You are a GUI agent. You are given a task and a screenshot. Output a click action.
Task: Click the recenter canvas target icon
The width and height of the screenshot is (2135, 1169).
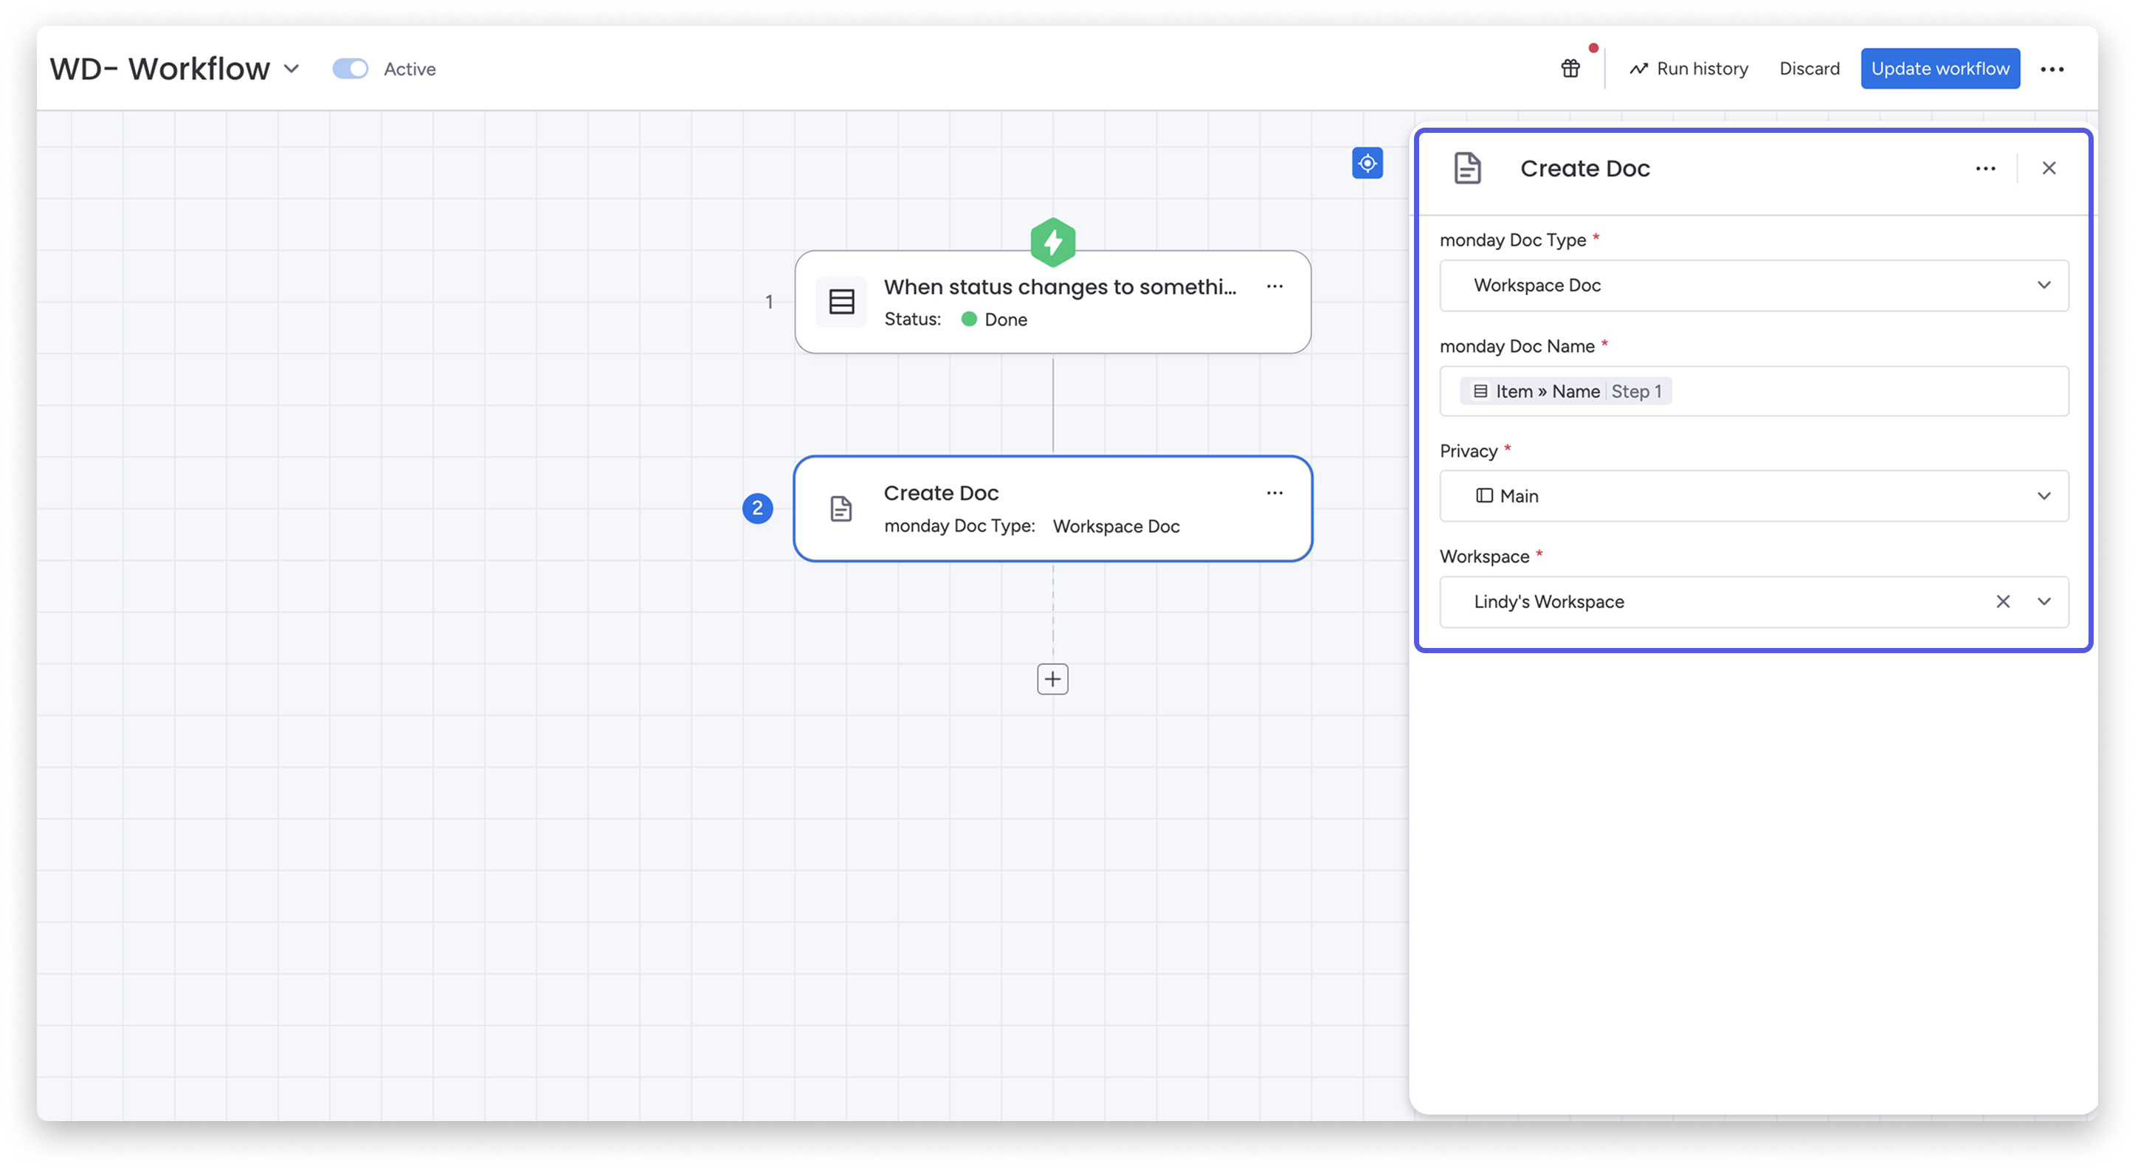(x=1367, y=163)
